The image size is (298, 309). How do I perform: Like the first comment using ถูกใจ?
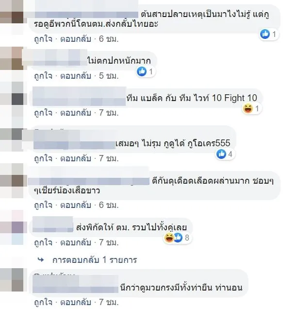(43, 39)
